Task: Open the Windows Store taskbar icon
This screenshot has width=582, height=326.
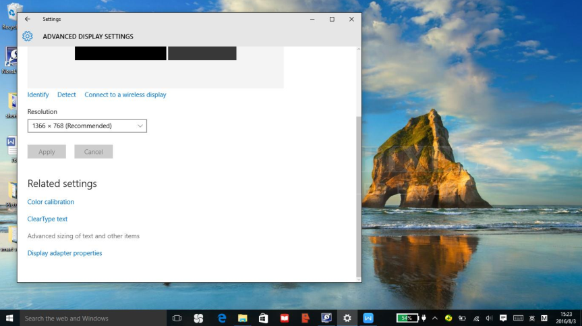Action: (264, 318)
